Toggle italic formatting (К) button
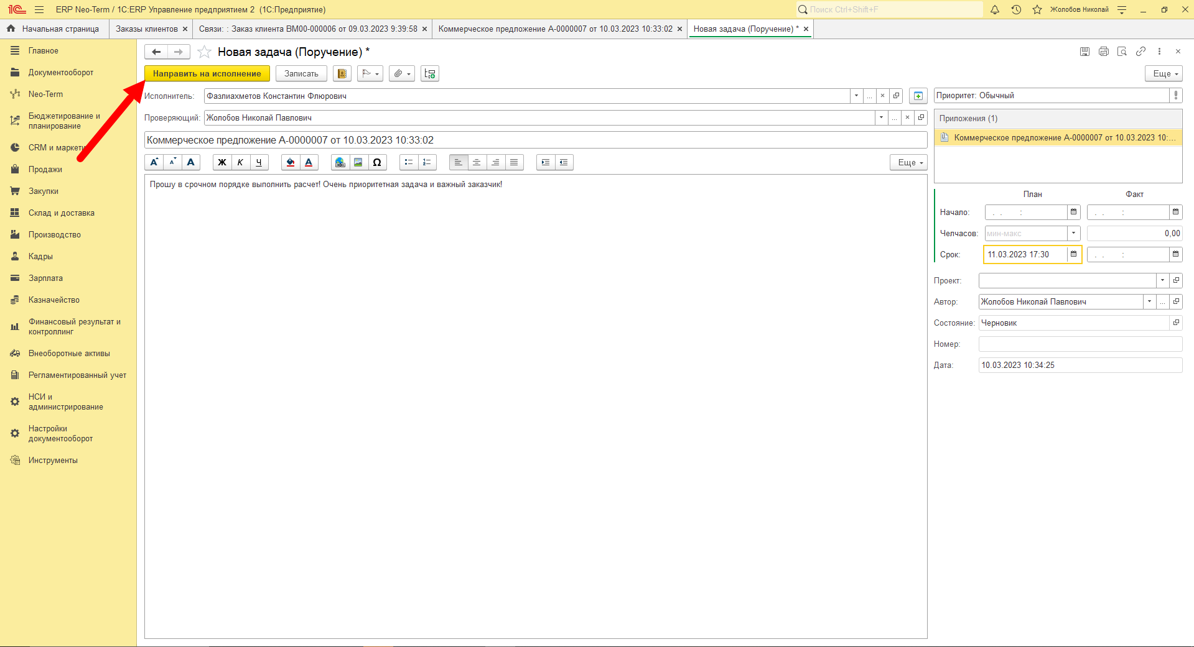The height and width of the screenshot is (647, 1194). tap(240, 162)
